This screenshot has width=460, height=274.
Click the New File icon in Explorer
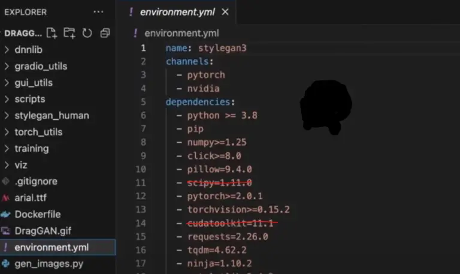(x=52, y=33)
